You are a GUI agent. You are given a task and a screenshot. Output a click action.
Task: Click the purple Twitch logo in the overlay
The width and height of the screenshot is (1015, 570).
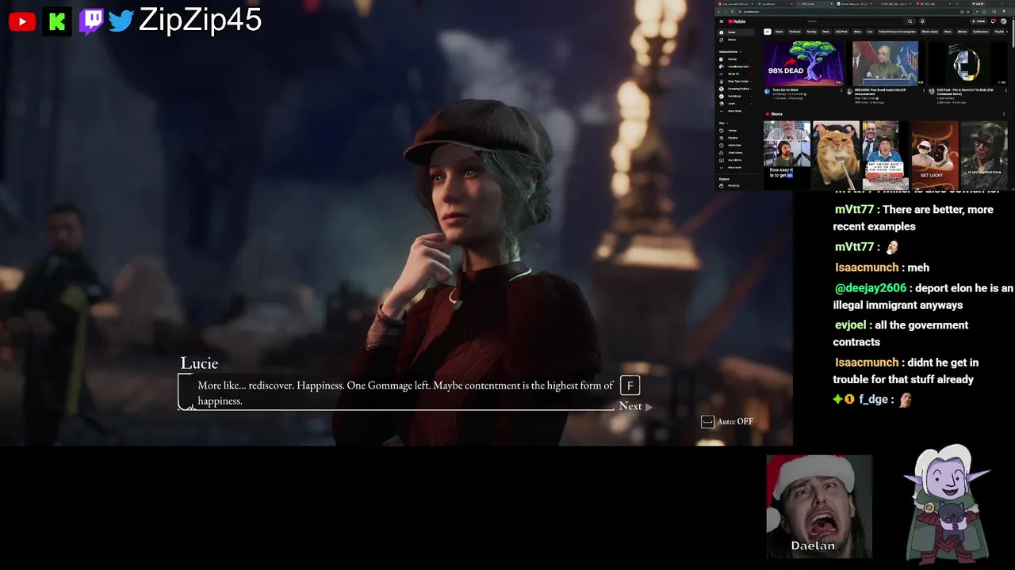tap(91, 21)
